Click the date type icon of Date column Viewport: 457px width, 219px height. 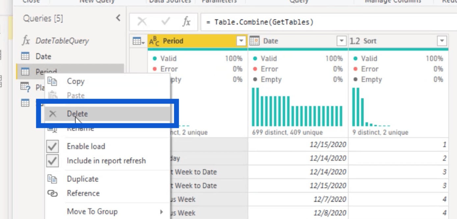tap(255, 41)
